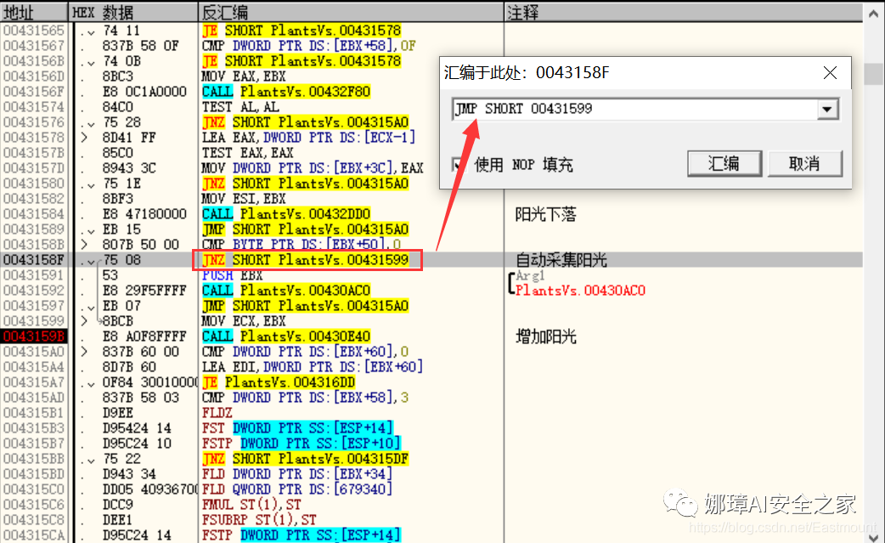Click the scroll-up arrow of disassembly scrollbar
The height and width of the screenshot is (543, 885).
(873, 14)
